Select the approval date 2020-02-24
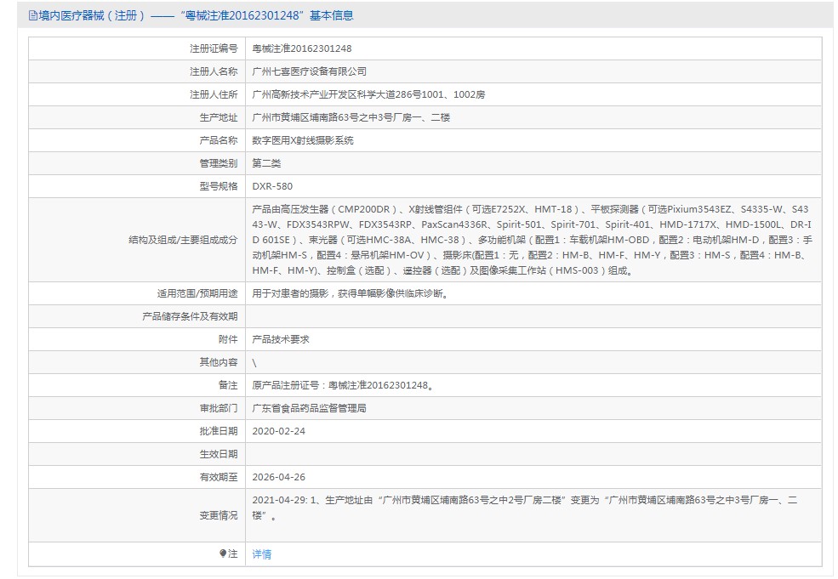 (x=279, y=431)
